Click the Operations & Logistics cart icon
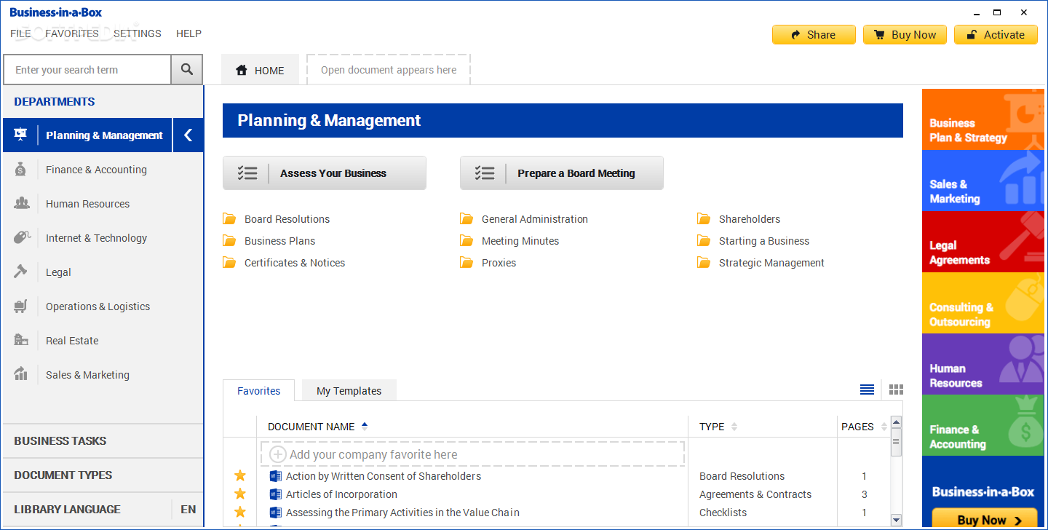 [x=20, y=306]
